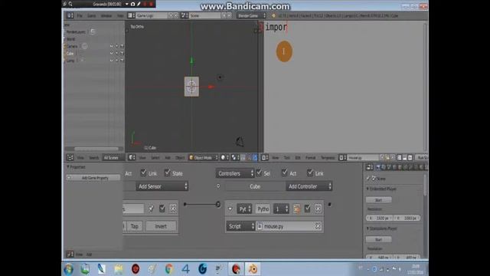This screenshot has width=490, height=276.
Task: Select Camera in the outliner
Action: tap(72, 46)
